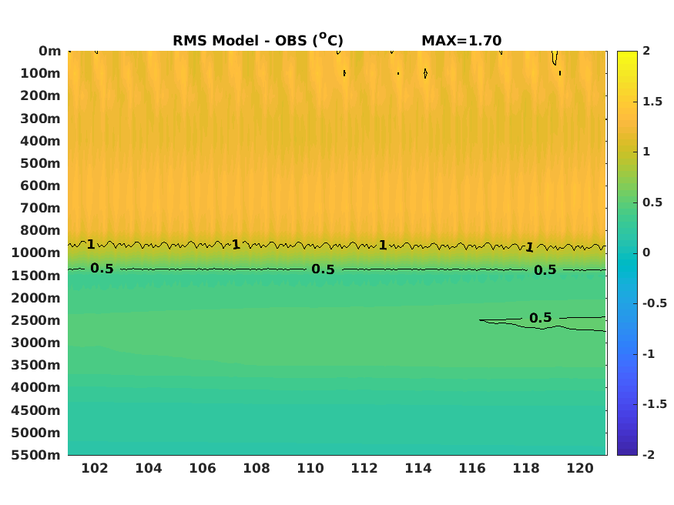Click the 'MAX=1.70' text
The image size is (674, 505).
(461, 41)
